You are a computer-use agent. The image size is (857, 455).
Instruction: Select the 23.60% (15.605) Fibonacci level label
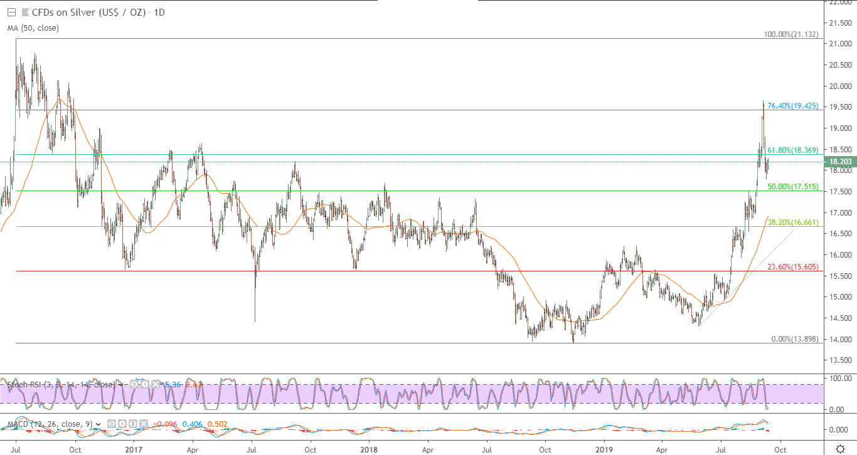793,267
